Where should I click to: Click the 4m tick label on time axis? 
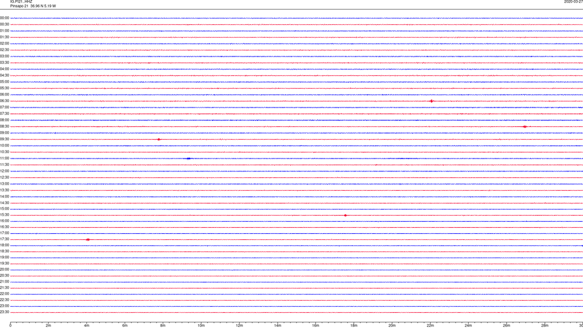(87, 326)
